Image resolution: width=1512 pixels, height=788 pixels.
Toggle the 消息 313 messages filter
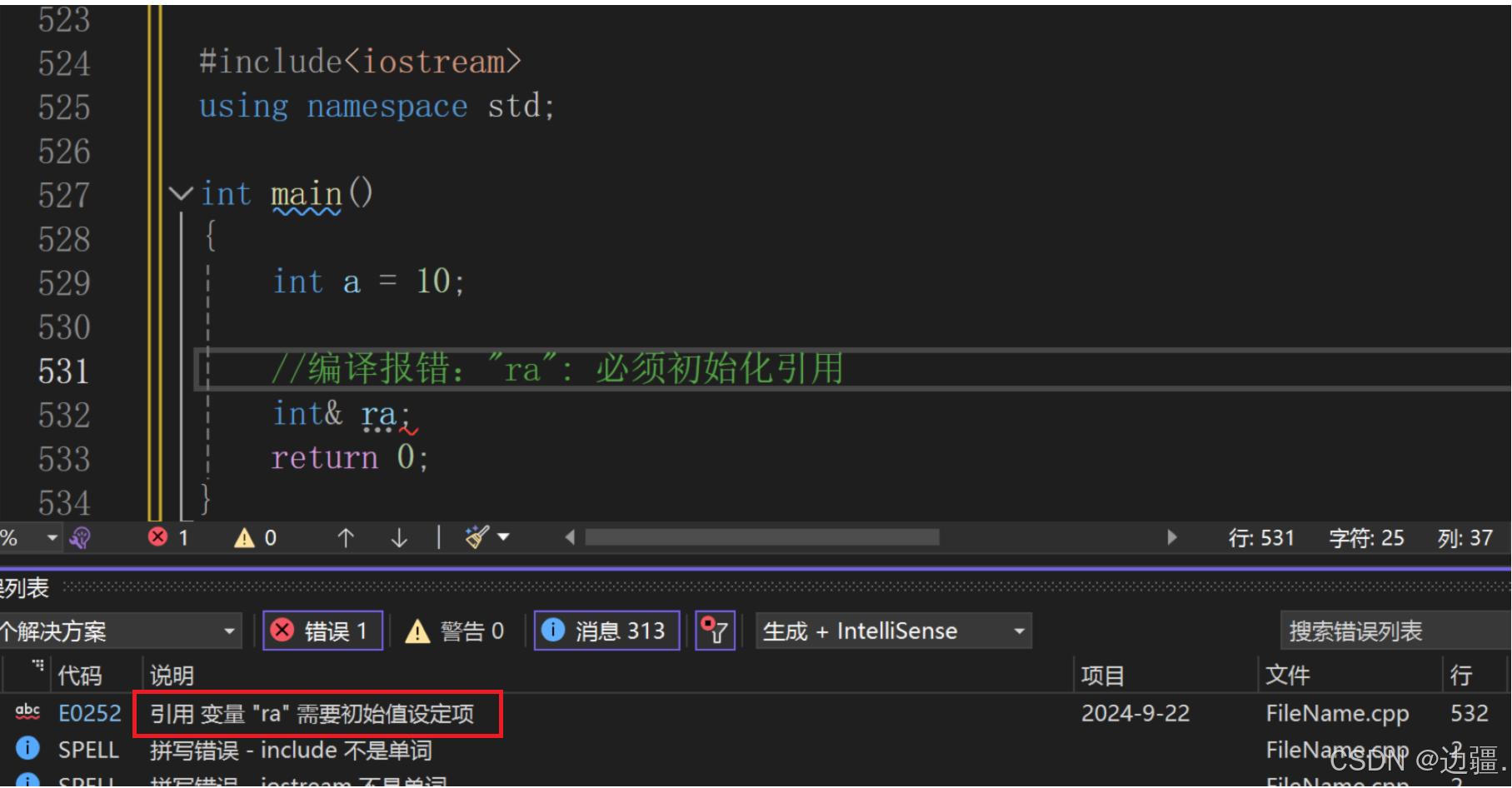(x=606, y=631)
